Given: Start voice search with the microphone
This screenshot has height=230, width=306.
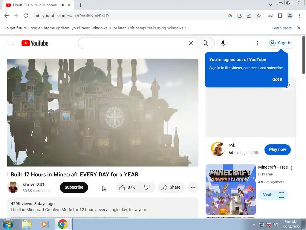Looking at the screenshot, I should coord(223,43).
